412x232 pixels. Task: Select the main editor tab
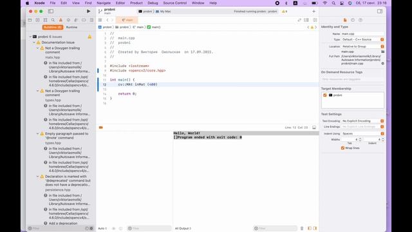(x=127, y=20)
